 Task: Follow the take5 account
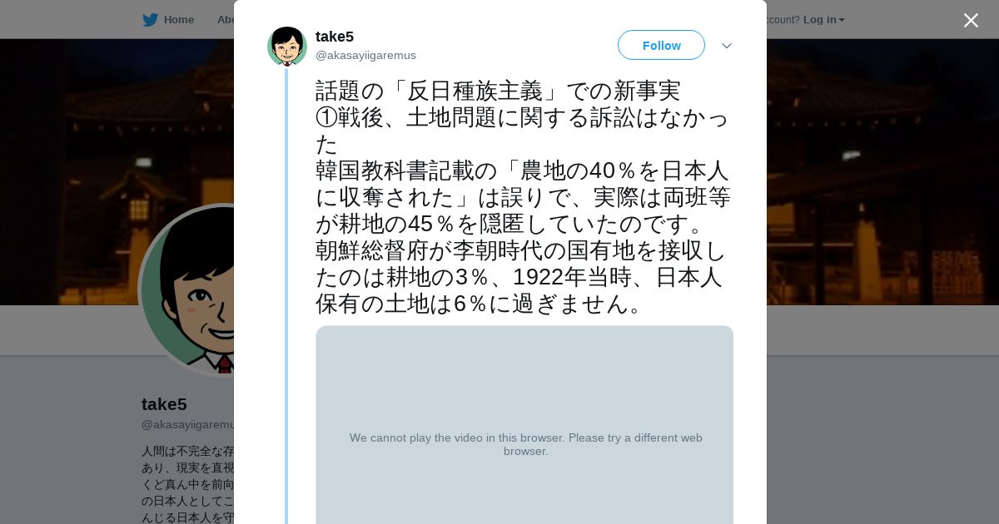(x=661, y=46)
